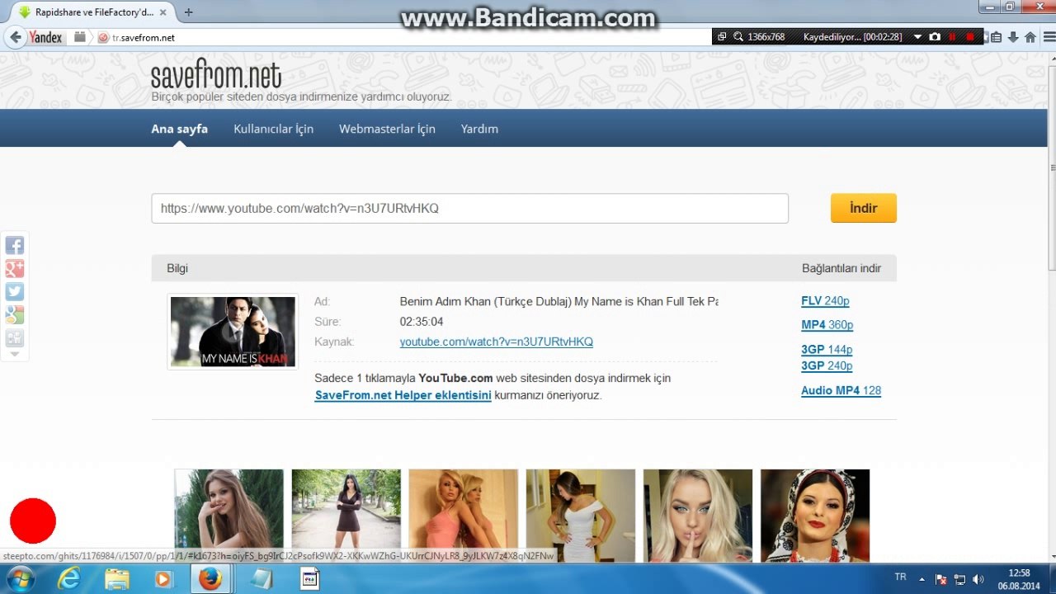The height and width of the screenshot is (594, 1056).
Task: Open the ad thumbnail of woman in headscarf
Action: coord(815,516)
